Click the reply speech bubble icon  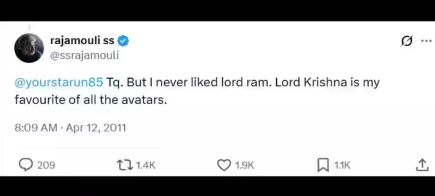(x=26, y=165)
